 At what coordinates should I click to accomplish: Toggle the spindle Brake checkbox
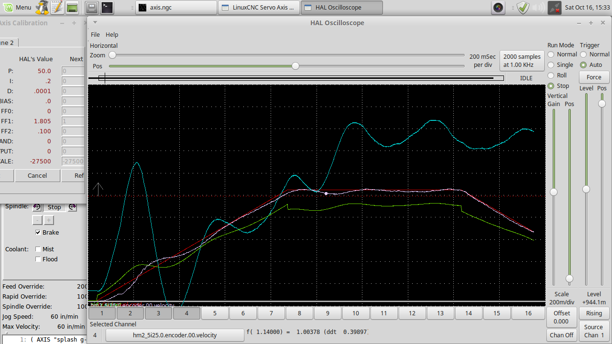click(x=38, y=233)
